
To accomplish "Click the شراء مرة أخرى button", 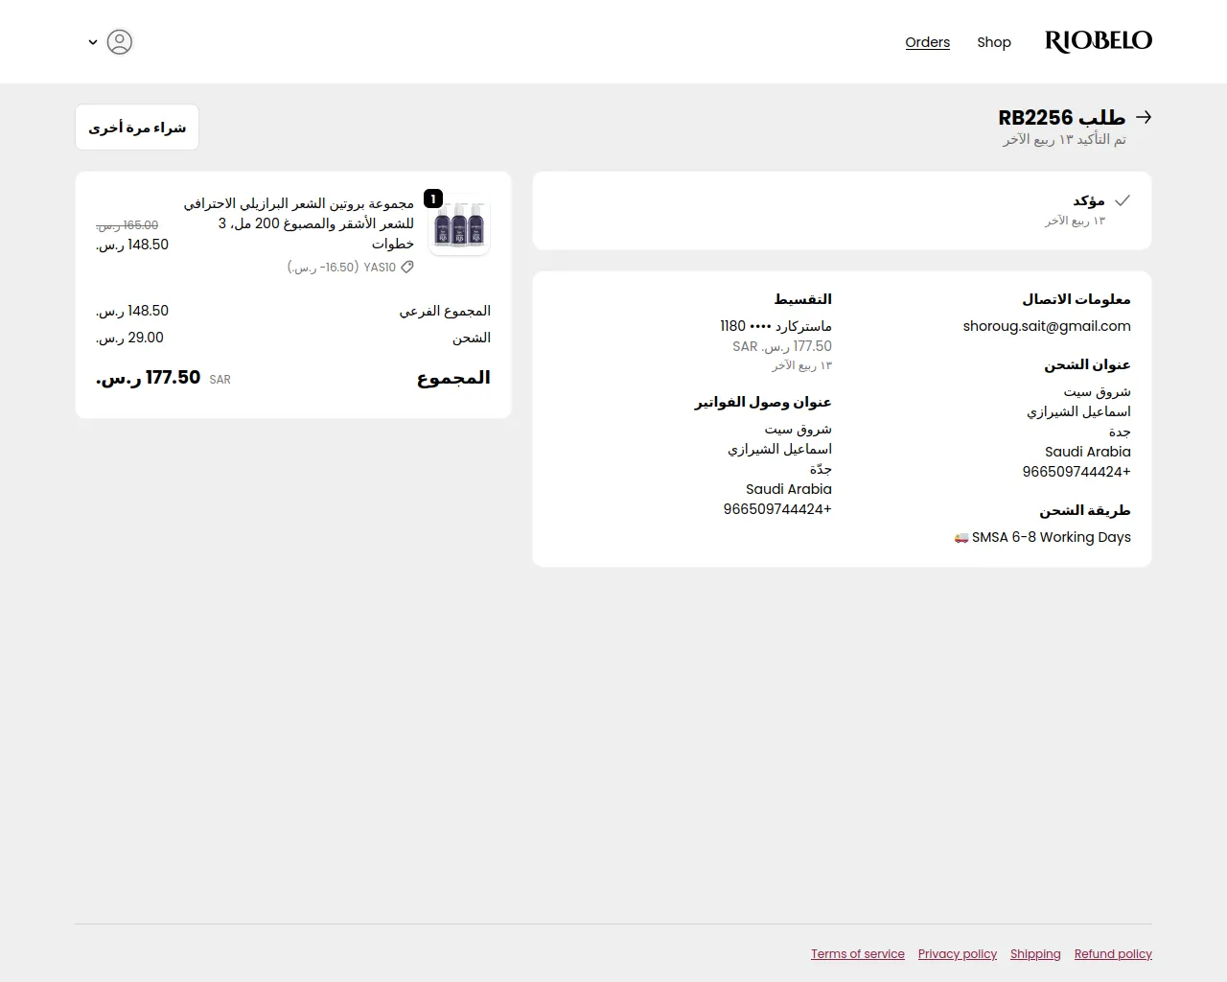I will click(137, 128).
